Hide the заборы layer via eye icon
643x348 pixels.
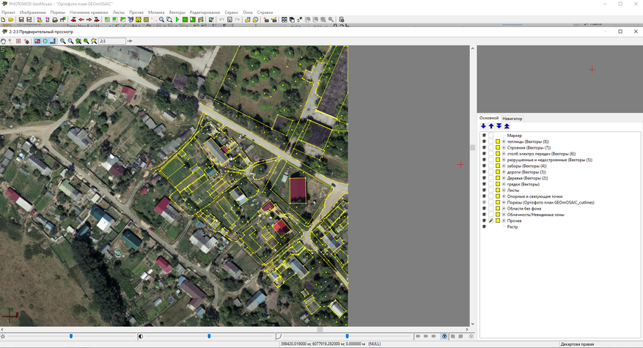pos(484,166)
